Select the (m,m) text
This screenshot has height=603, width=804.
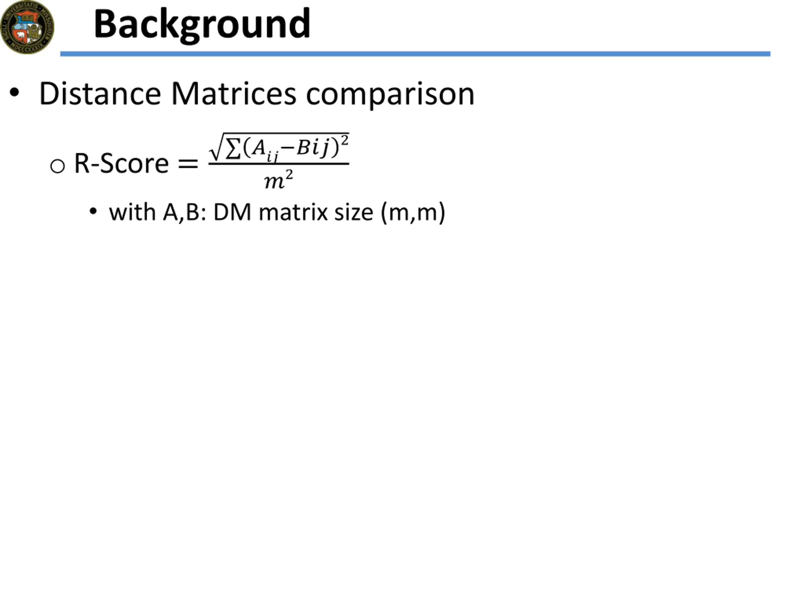413,213
